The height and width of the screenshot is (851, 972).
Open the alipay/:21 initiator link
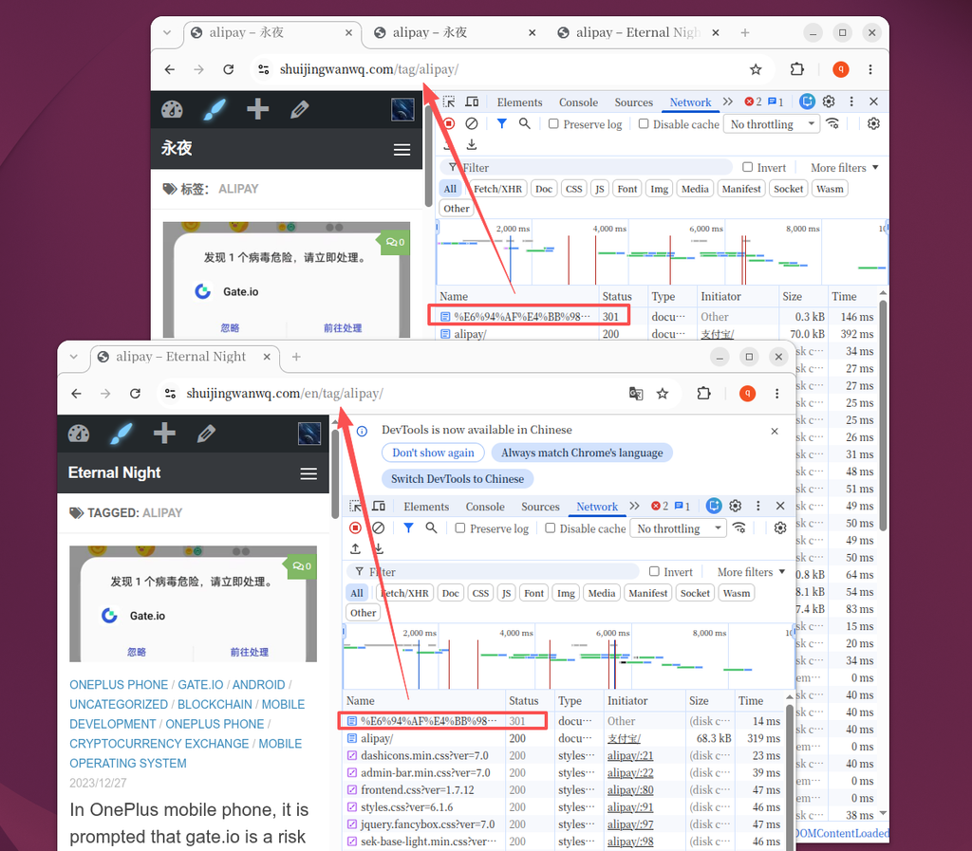point(630,755)
